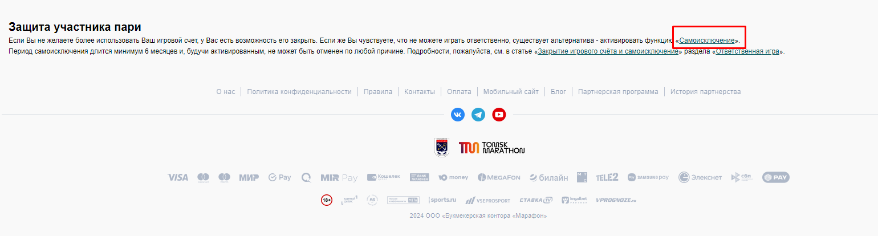Click the Visa payment logo

point(178,177)
